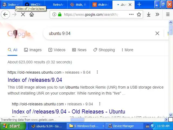This screenshot has width=173, height=130.
Task: Expand Windows Explorer group dropdown arrow
Action: (x=103, y=126)
